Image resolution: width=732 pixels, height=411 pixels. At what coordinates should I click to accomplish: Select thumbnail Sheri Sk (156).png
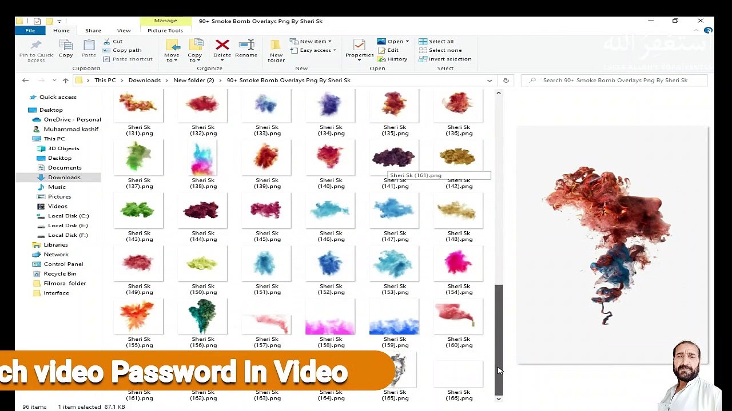coord(203,317)
